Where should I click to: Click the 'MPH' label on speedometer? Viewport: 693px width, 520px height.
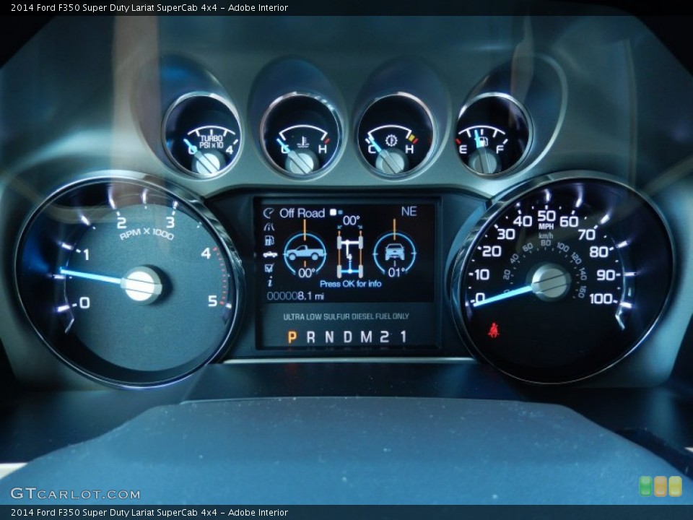(x=546, y=226)
